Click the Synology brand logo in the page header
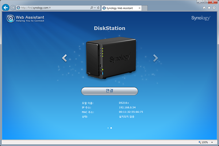219x146 pixels. 201,18
